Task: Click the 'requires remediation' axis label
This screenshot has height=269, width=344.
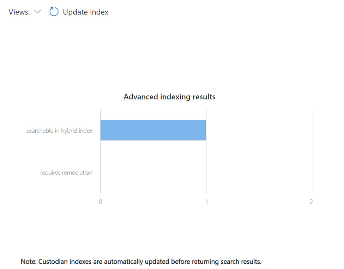Action: (66, 173)
